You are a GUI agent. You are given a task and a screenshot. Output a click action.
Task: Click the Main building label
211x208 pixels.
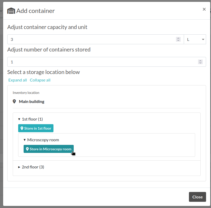[x=32, y=101]
